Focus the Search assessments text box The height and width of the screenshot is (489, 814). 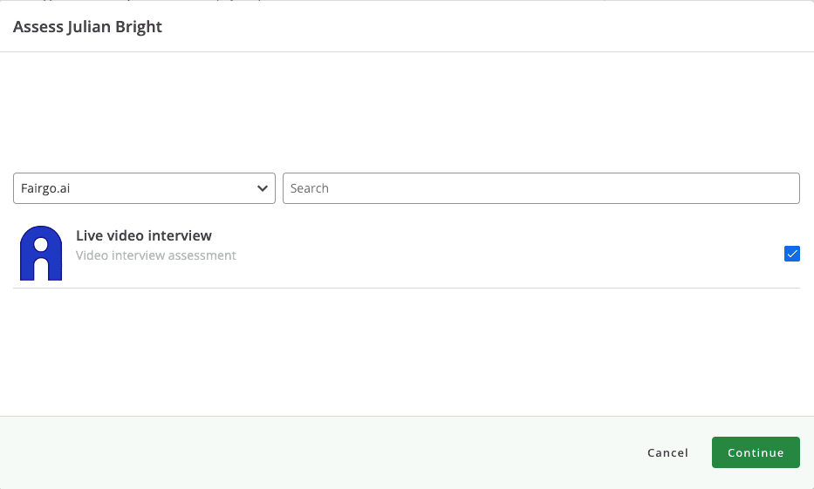click(x=541, y=188)
